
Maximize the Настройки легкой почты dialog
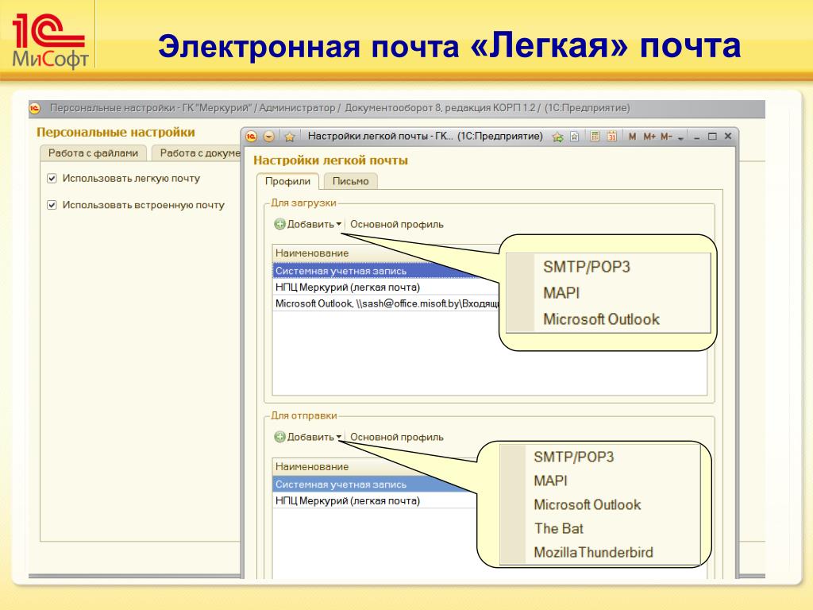click(712, 137)
